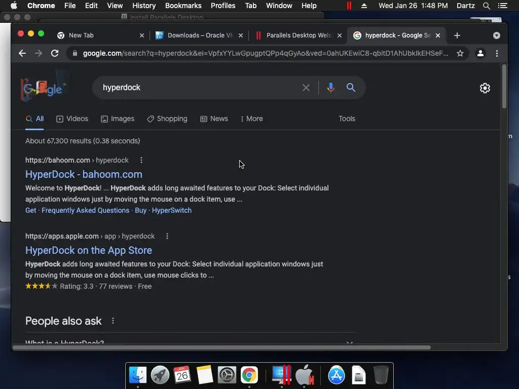The height and width of the screenshot is (389, 519).
Task: Open Parallels Desktop in the Dock
Action: pos(282,375)
